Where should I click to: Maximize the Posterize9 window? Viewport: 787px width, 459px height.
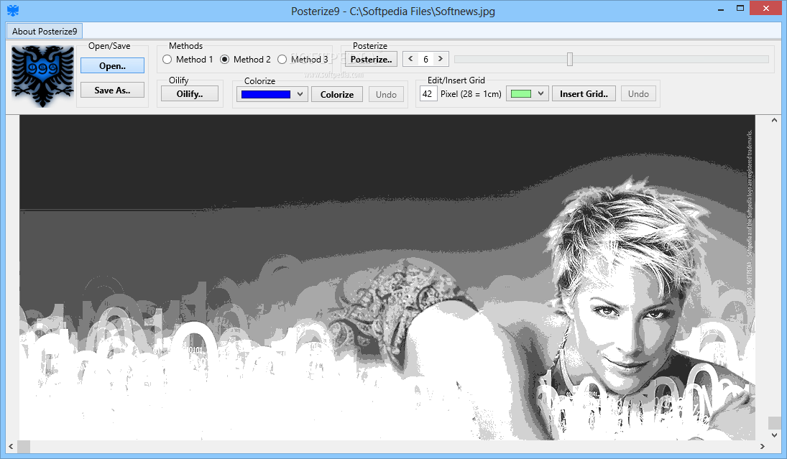(740, 9)
